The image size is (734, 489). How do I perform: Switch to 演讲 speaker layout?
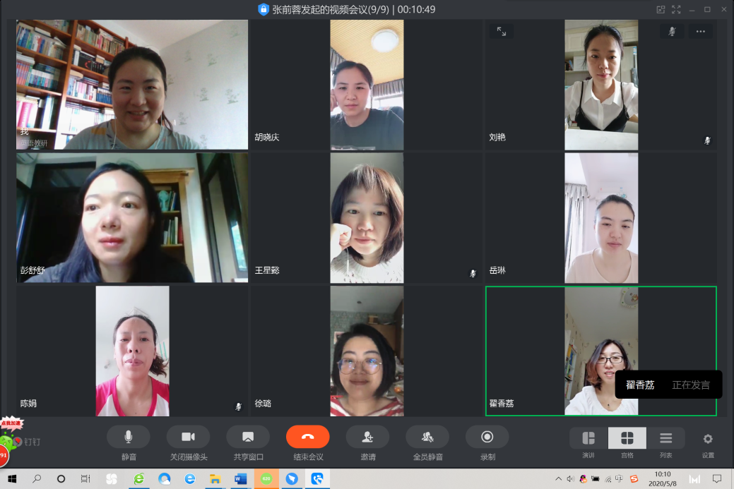click(x=588, y=438)
